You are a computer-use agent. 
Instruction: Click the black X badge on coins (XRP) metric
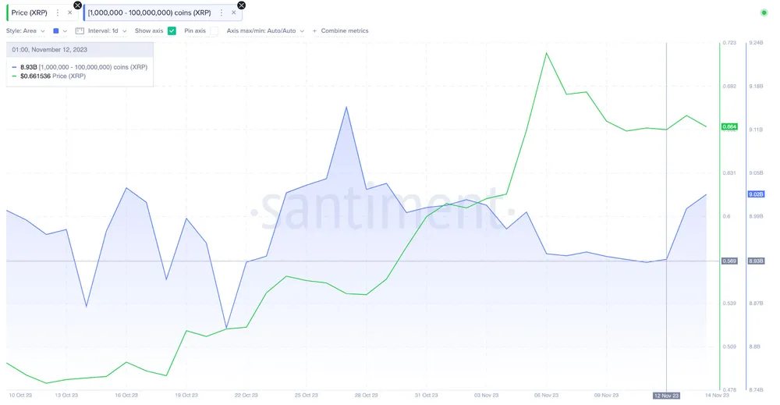pyautogui.click(x=241, y=5)
